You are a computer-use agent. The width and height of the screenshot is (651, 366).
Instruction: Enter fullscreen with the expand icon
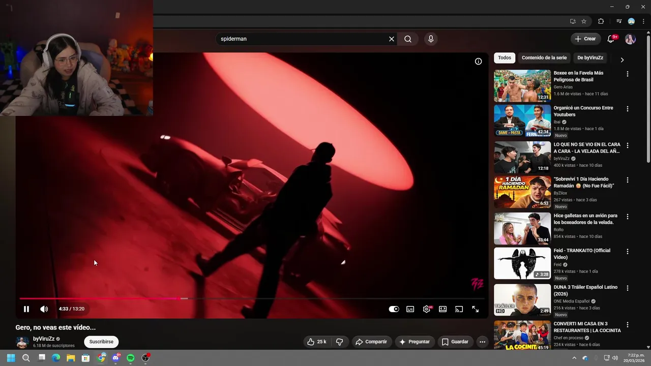click(x=475, y=309)
